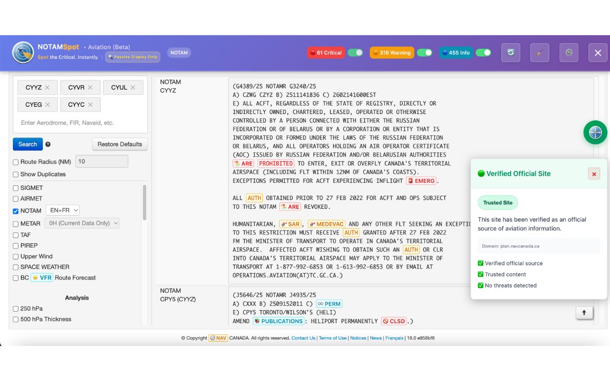
Task: Remove the CYEG aerodrome tag
Action: coord(48,105)
